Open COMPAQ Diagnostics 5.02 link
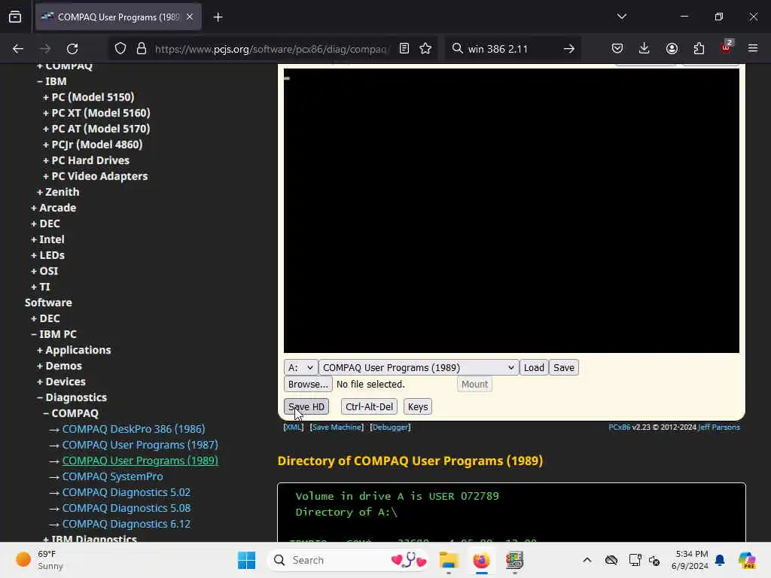The image size is (771, 578). (126, 492)
